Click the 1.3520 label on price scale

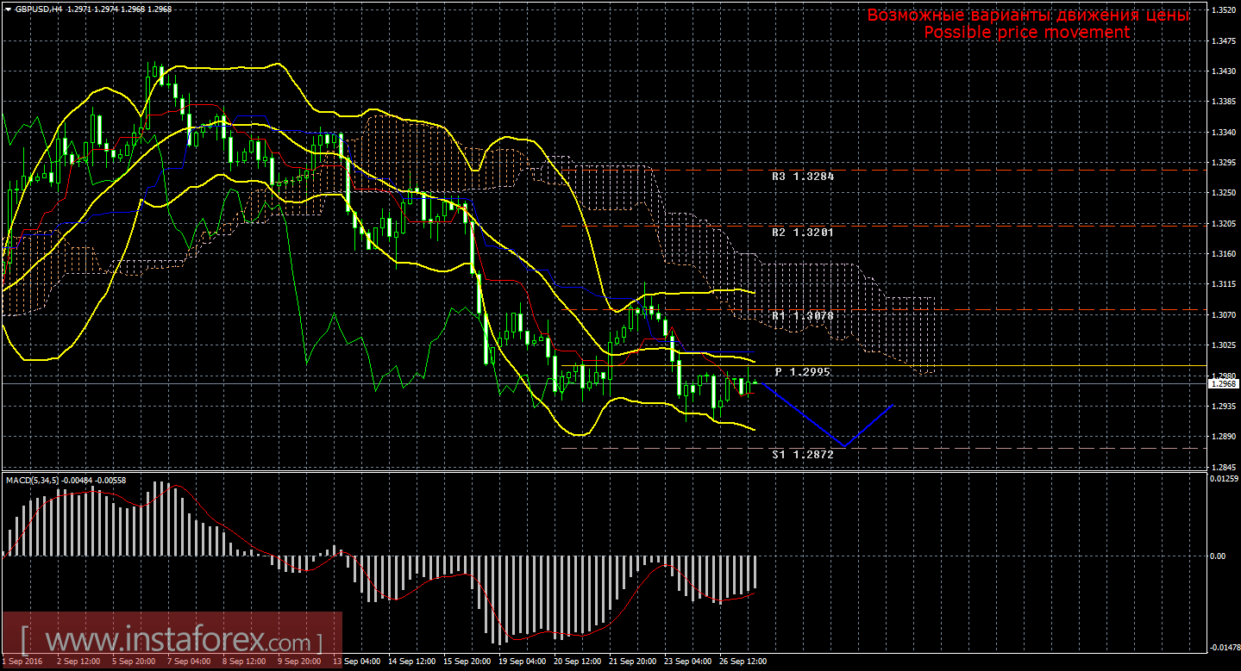pyautogui.click(x=1222, y=10)
